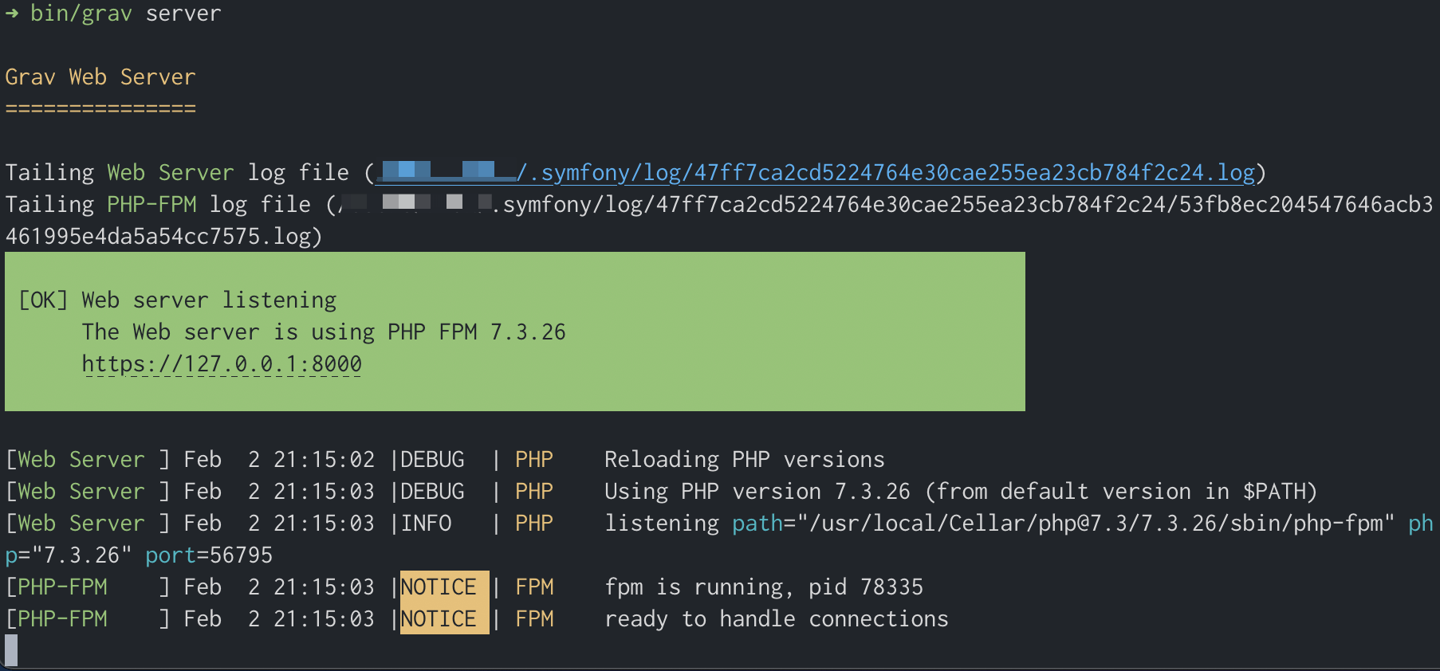Screen dimensions: 1440x671
Task: Click the first highlighted NOTICE label for pid 78335
Action: tap(444, 587)
